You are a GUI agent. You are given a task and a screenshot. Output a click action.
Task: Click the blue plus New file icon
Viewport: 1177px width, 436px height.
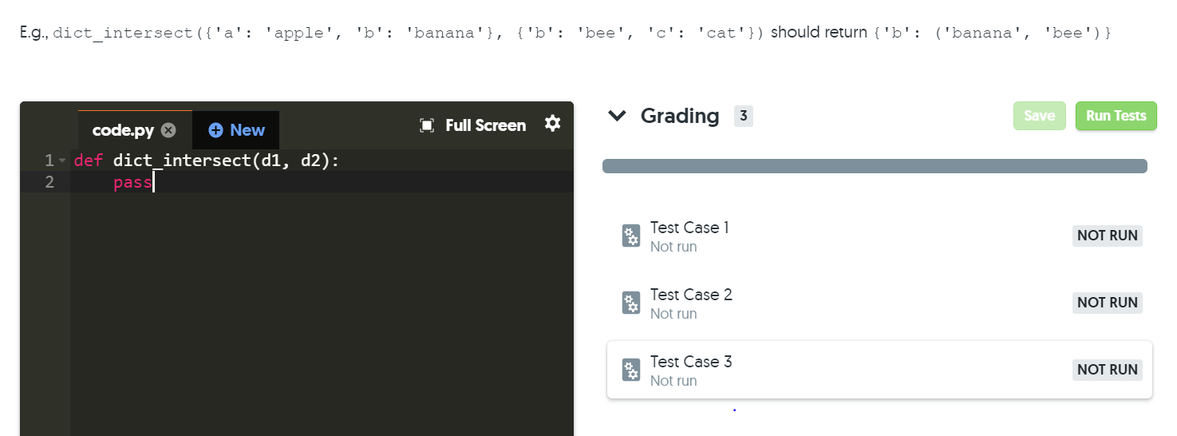click(215, 130)
